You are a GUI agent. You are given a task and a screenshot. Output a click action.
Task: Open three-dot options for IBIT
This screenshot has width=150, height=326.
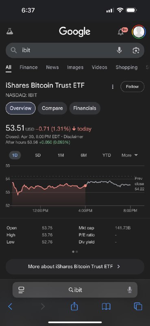tap(113, 87)
